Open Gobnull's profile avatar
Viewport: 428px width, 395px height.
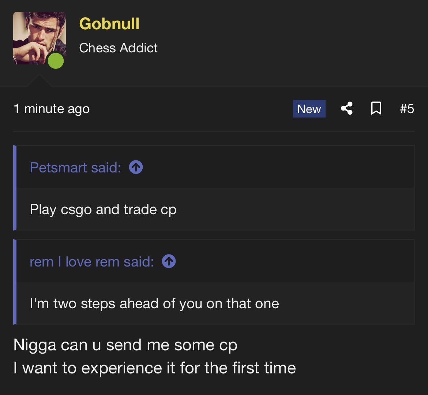[x=37, y=36]
